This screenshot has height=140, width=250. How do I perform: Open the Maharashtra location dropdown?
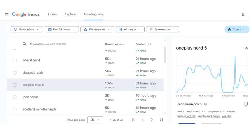(27, 29)
